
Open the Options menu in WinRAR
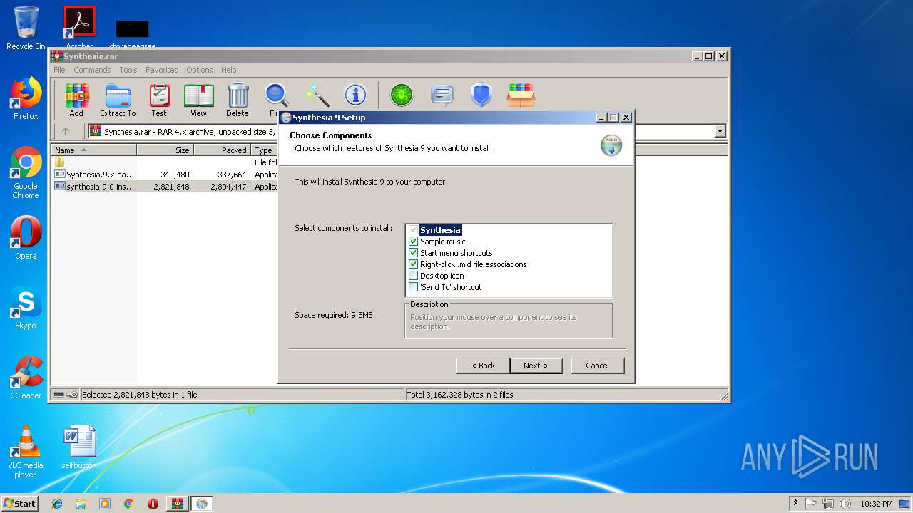pyautogui.click(x=200, y=70)
